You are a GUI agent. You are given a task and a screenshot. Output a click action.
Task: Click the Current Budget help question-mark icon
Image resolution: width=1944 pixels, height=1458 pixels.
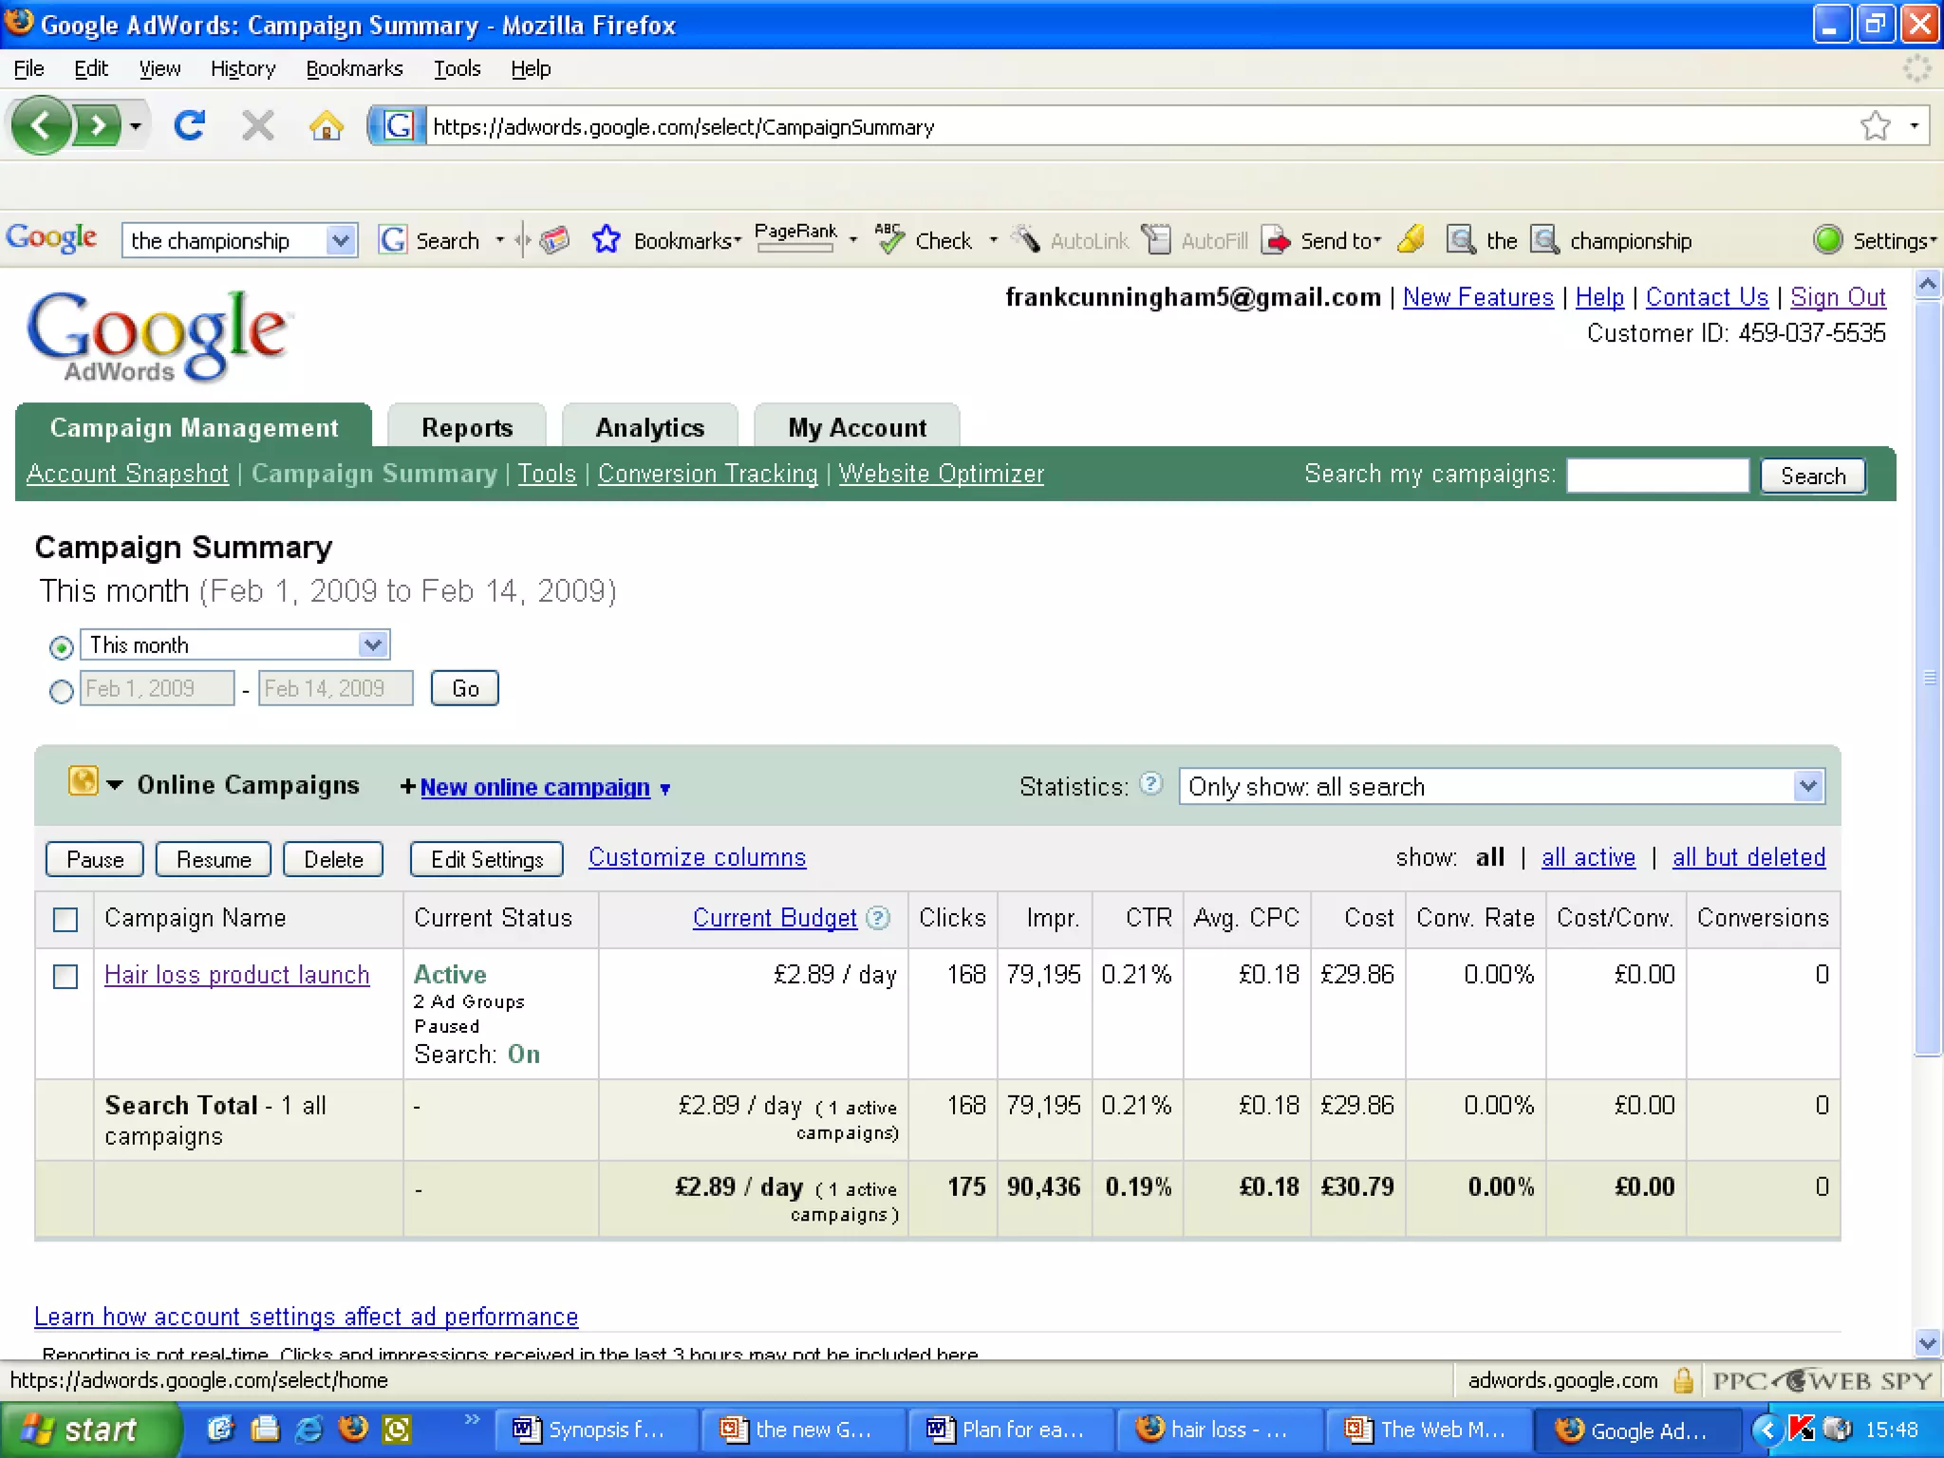(x=879, y=918)
